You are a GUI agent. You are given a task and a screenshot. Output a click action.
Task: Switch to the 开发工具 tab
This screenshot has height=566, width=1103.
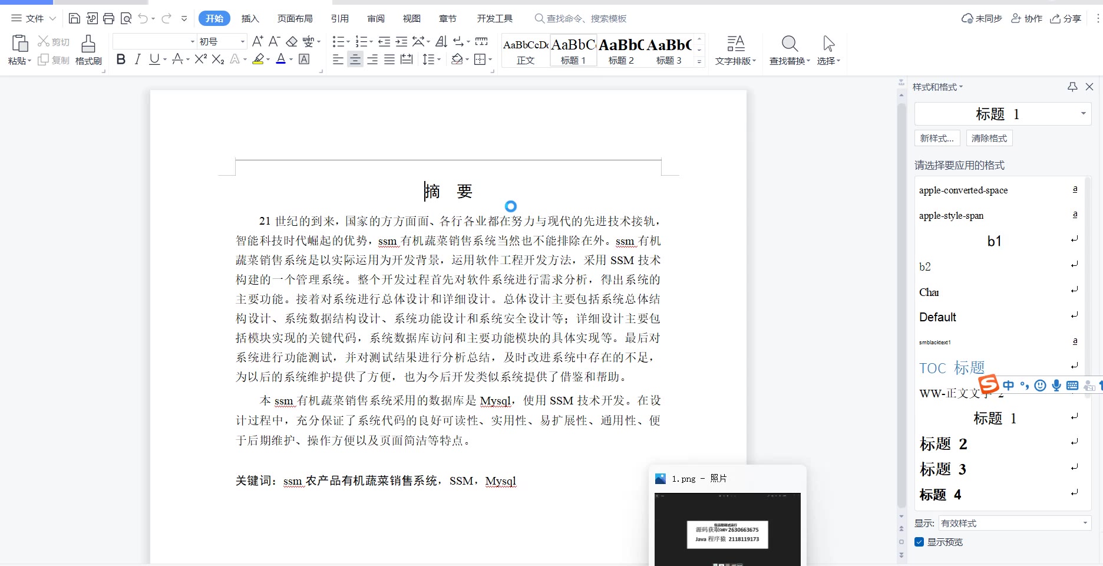(495, 18)
